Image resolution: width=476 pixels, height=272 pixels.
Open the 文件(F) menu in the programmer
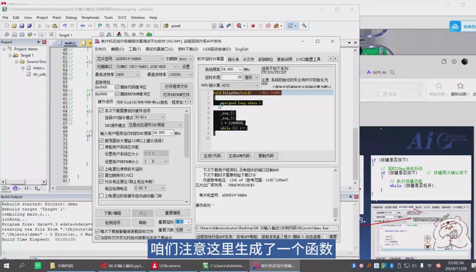point(100,49)
